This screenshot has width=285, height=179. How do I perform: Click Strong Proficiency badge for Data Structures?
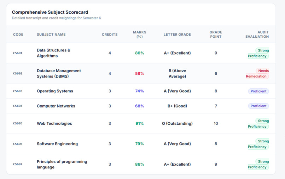point(258,53)
